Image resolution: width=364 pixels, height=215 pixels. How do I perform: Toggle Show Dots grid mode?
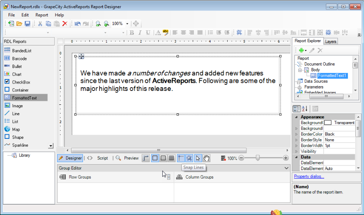pos(163,158)
